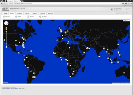Open the Large size dropdown

coord(18,17)
